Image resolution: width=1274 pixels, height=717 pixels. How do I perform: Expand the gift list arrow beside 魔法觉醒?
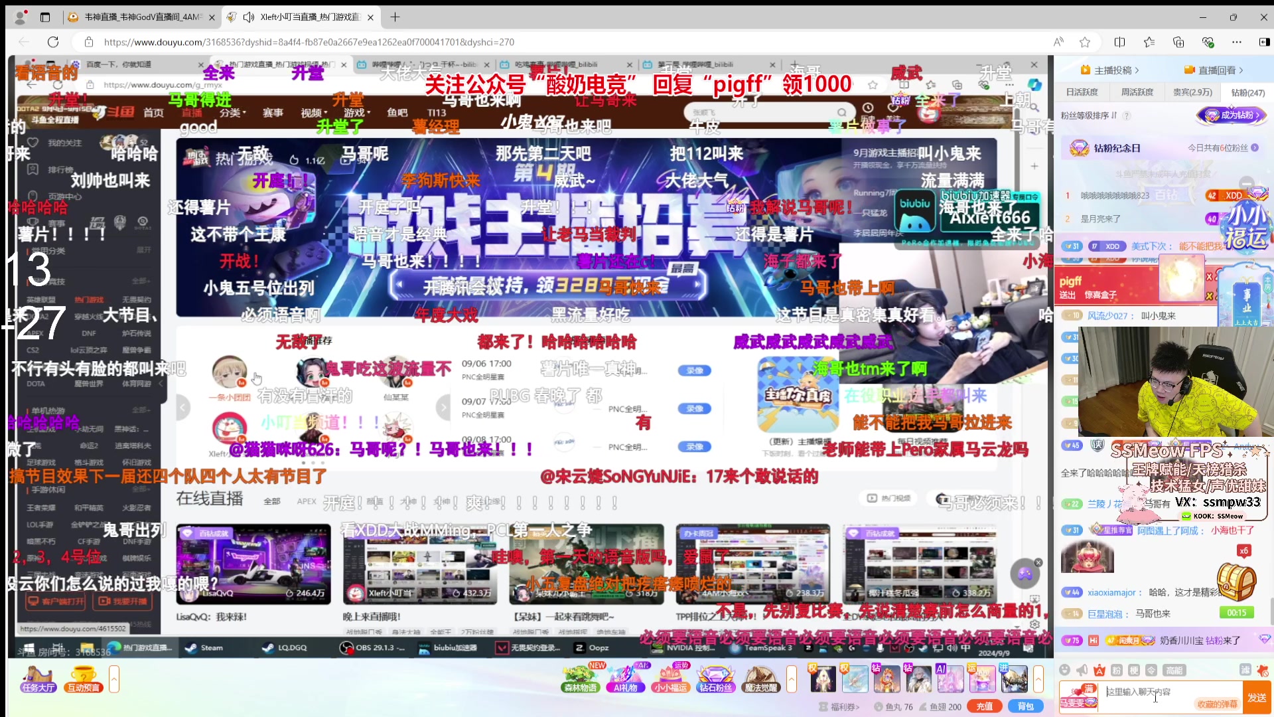[x=791, y=679]
